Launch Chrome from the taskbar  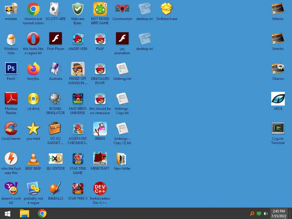(42, 213)
